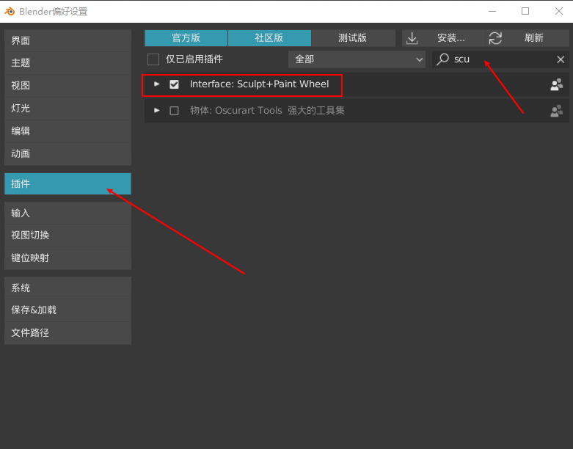Click the magnifier search icon
The height and width of the screenshot is (449, 573).
tap(442, 59)
